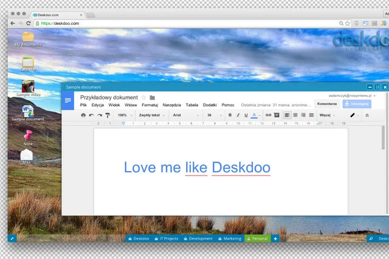Viewport: 389px width, 259px height.
Task: Collapse the menus with double chevron
Action: click(x=367, y=115)
